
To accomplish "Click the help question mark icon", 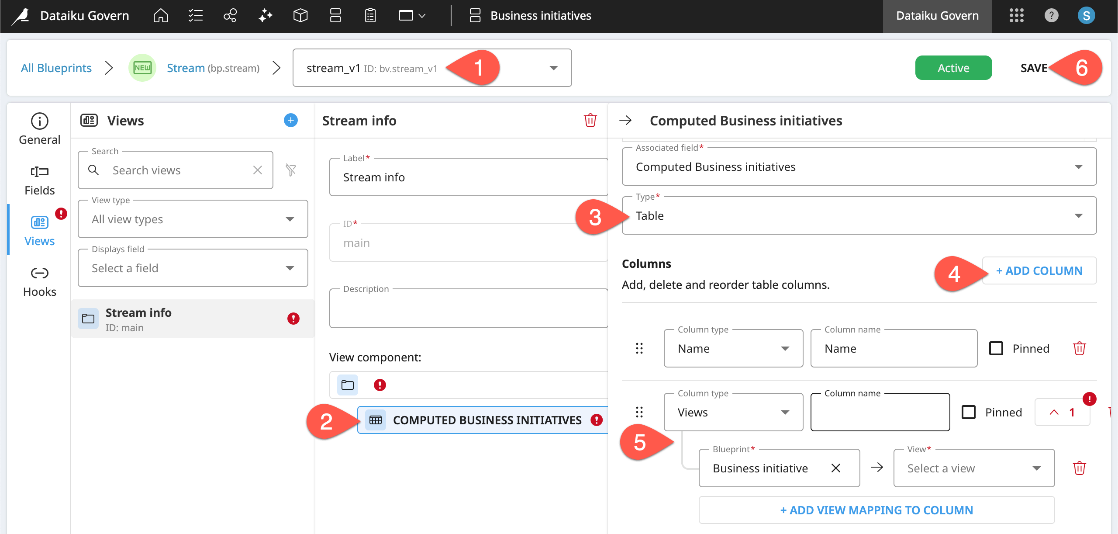I will tap(1051, 16).
